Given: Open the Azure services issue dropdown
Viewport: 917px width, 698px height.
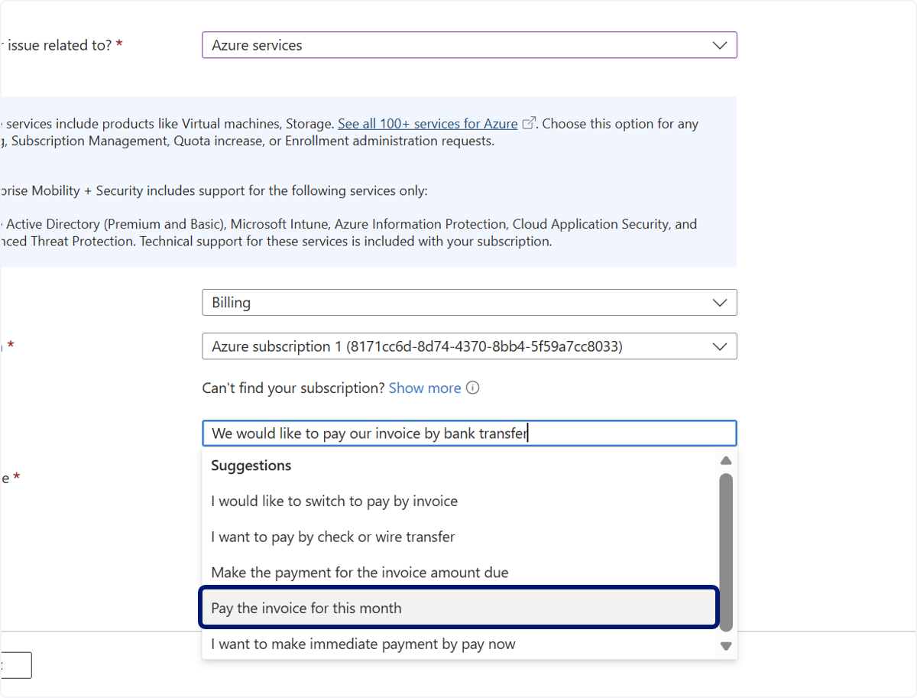Looking at the screenshot, I should pyautogui.click(x=469, y=45).
